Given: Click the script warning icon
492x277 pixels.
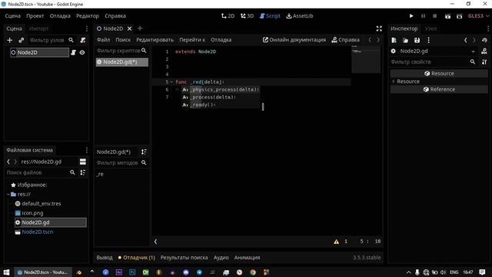Looking at the screenshot, I should [337, 242].
